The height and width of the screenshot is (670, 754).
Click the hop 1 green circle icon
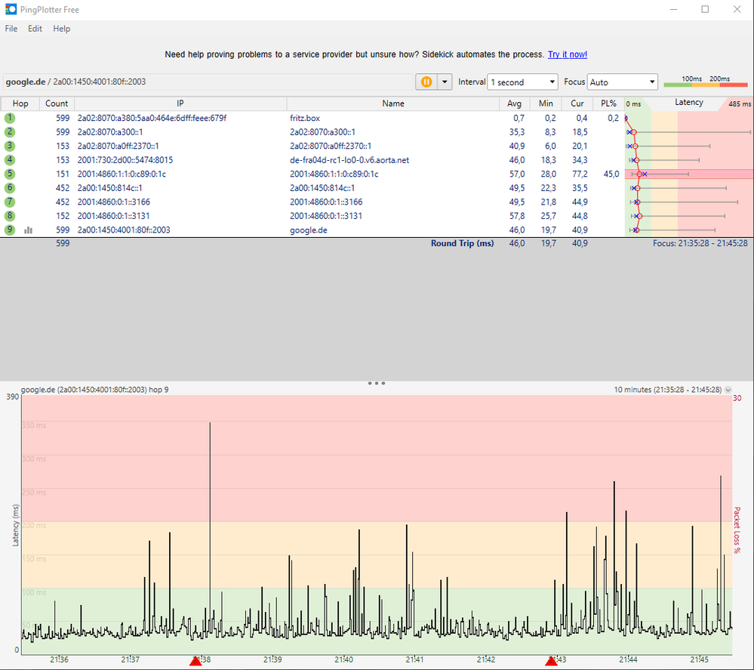(x=10, y=118)
